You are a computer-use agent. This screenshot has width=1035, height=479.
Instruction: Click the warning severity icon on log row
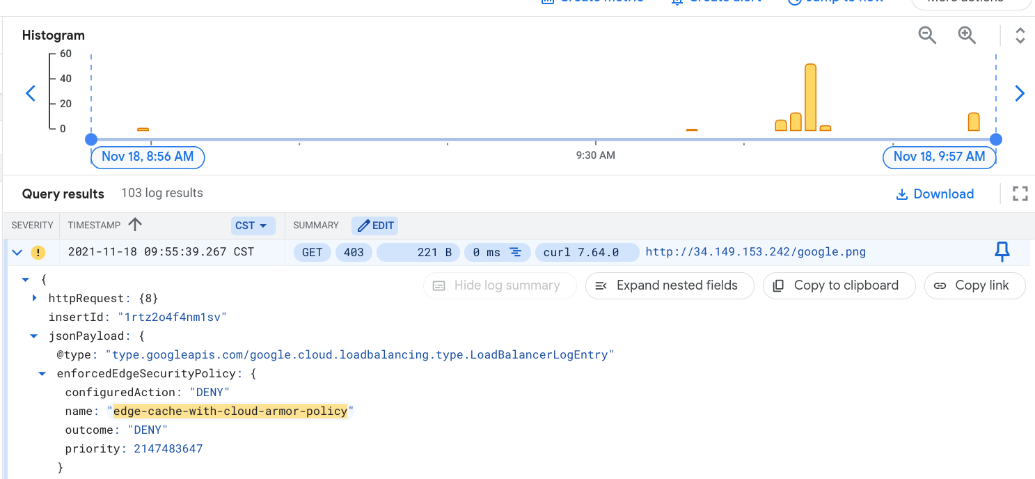tap(38, 253)
